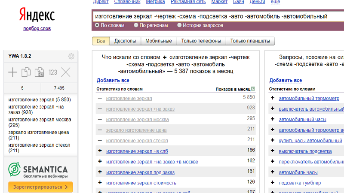The height and width of the screenshot is (193, 344).
Task: Add 'подсветка тумблер' with plus icon
Action: [x=273, y=183]
